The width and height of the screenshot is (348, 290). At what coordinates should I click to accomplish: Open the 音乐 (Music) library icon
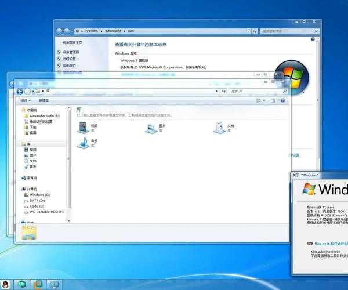click(x=84, y=143)
